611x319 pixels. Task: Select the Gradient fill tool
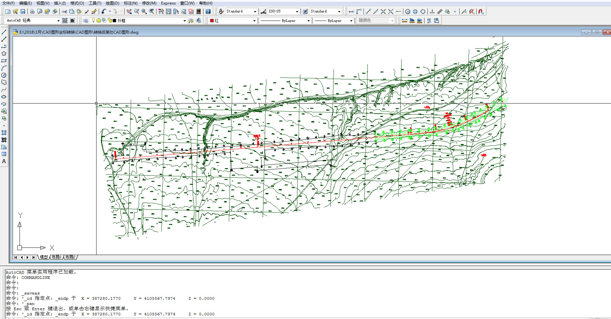coord(4,140)
